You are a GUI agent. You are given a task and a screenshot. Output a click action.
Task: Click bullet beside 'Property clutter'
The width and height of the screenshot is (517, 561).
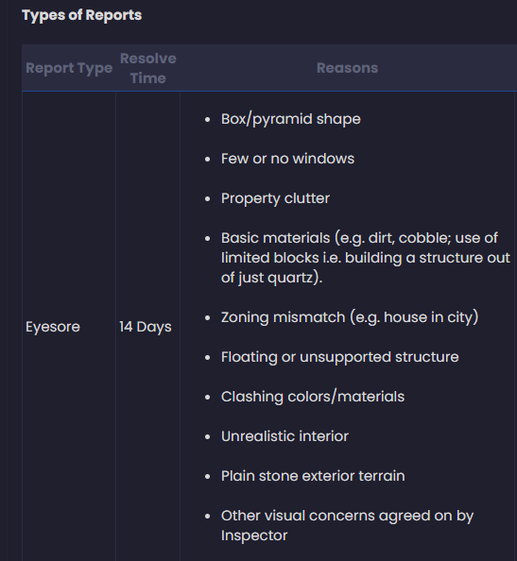(207, 199)
